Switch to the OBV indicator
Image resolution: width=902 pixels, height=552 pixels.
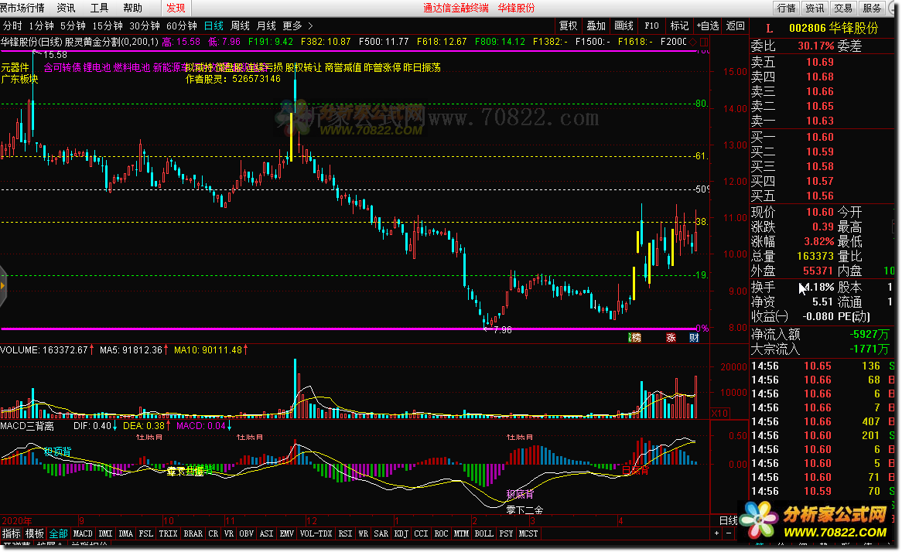point(246,533)
